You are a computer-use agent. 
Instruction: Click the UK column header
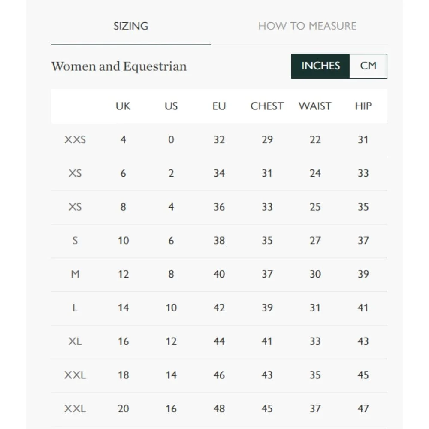click(x=123, y=106)
